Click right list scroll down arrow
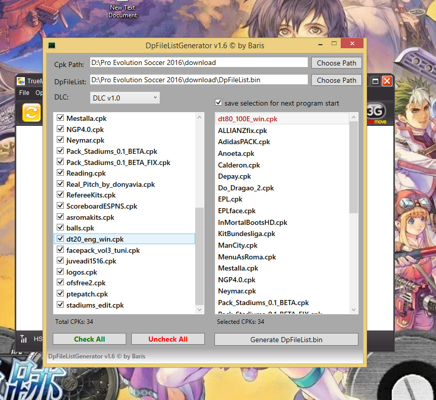436x400 pixels. click(x=353, y=309)
